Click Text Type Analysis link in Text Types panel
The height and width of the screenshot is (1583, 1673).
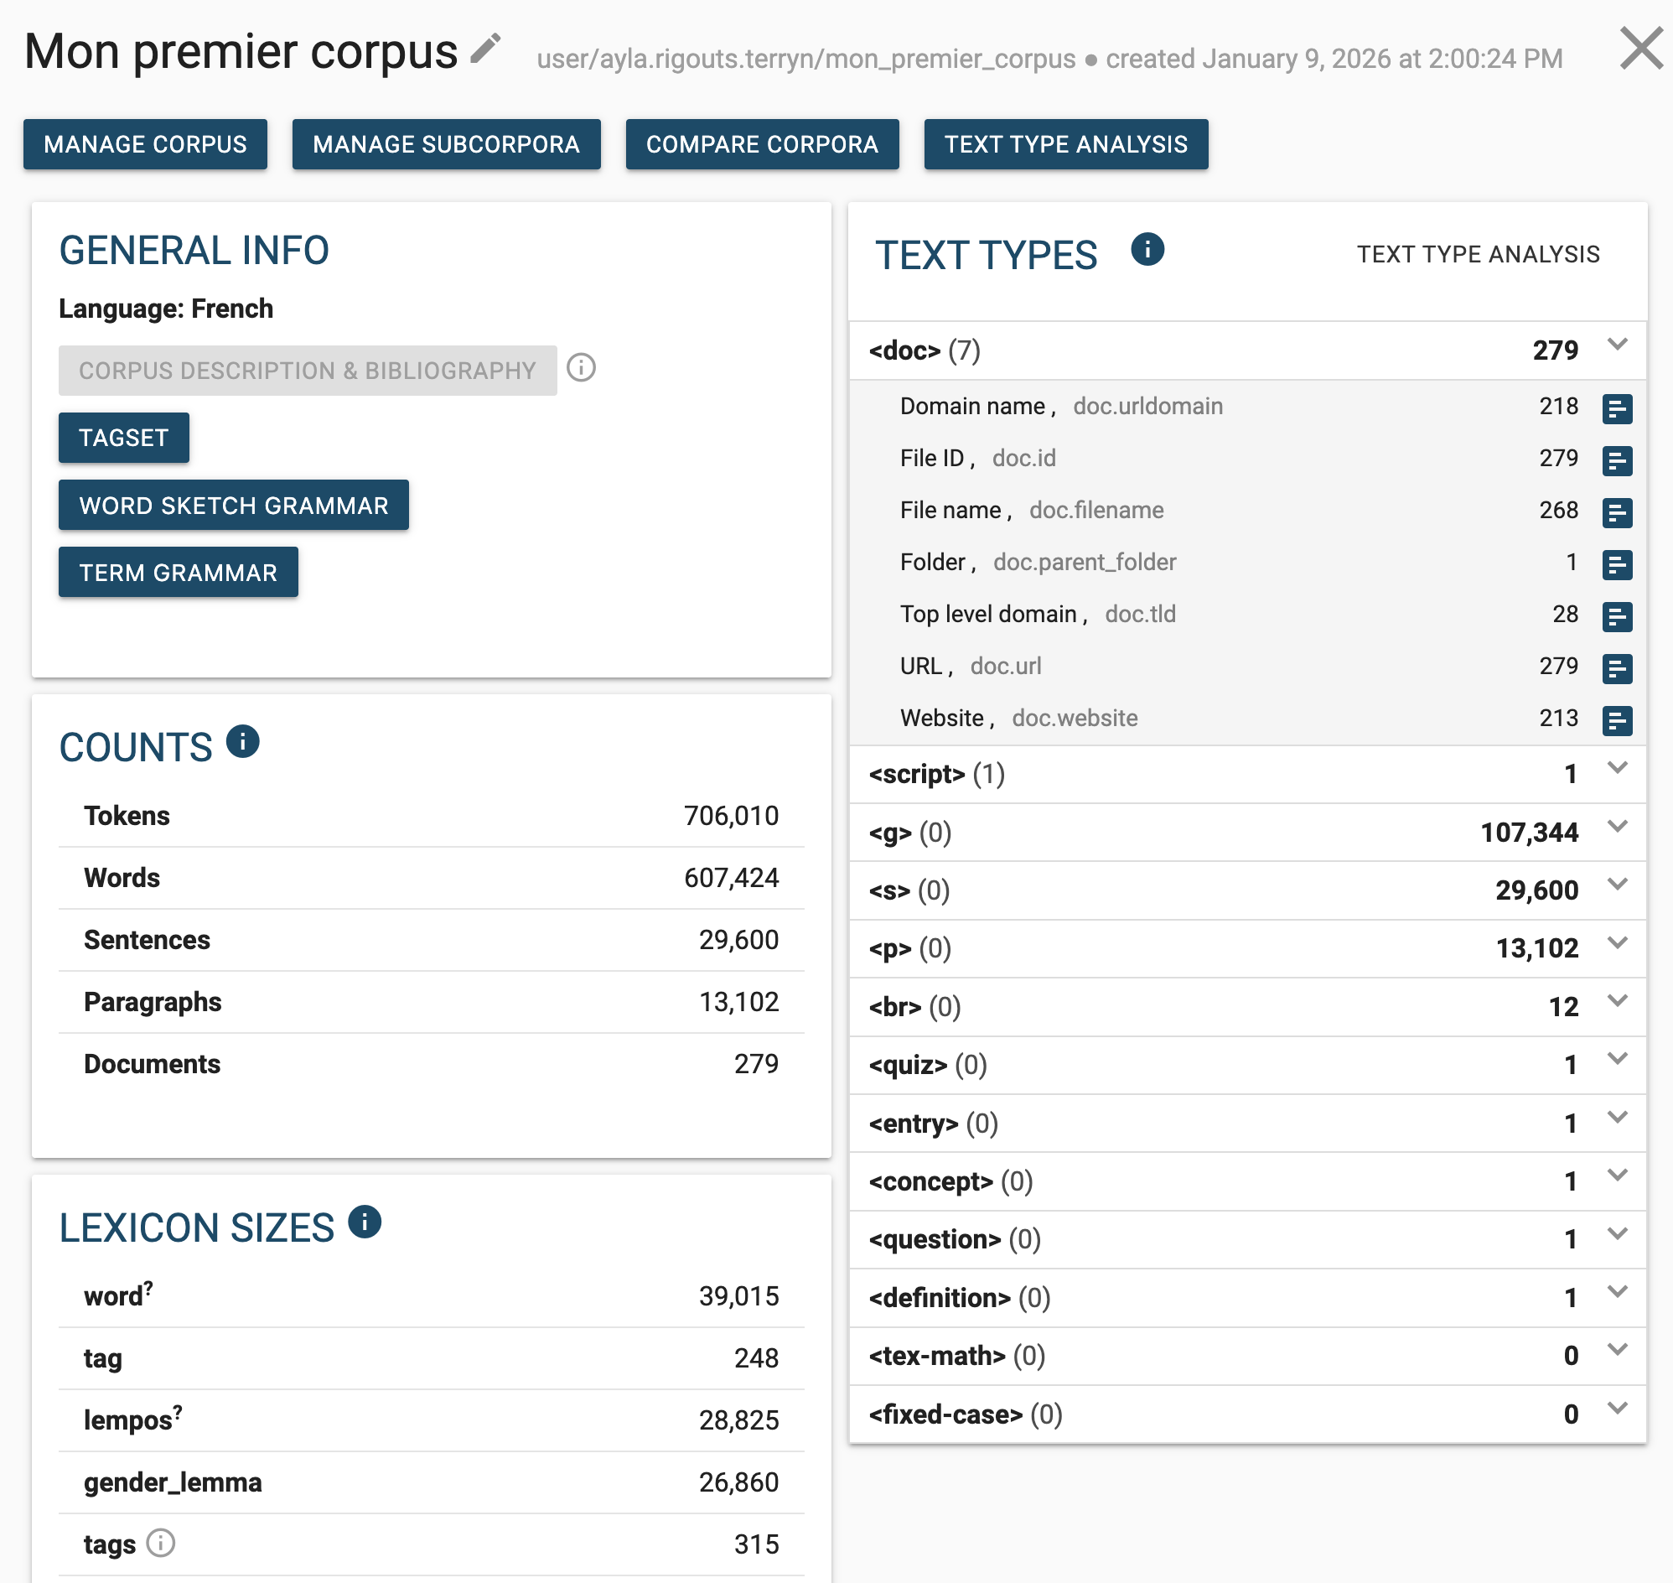point(1477,254)
